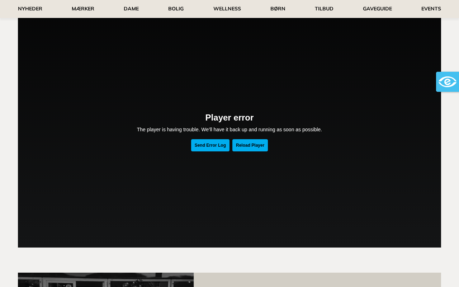459x287 pixels.
Task: Select DAME in the top navigation
Action: click(131, 9)
